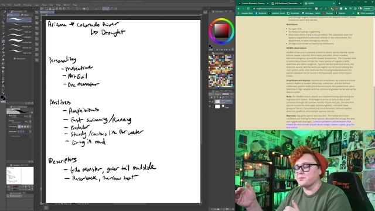Screen dimensions: 375x211
Task: Choose G-pen sub tool brush
Action: [x=19, y=19]
